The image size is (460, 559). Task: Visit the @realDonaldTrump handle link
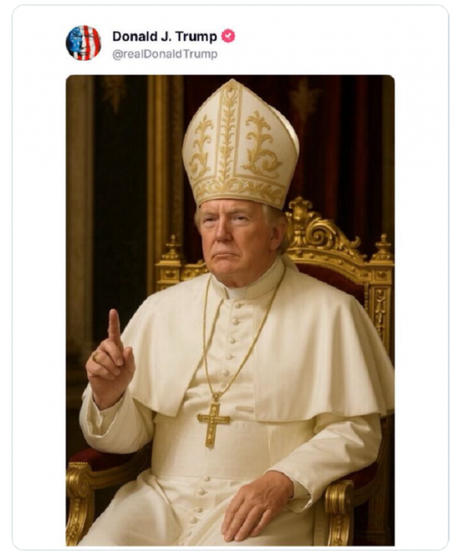165,54
